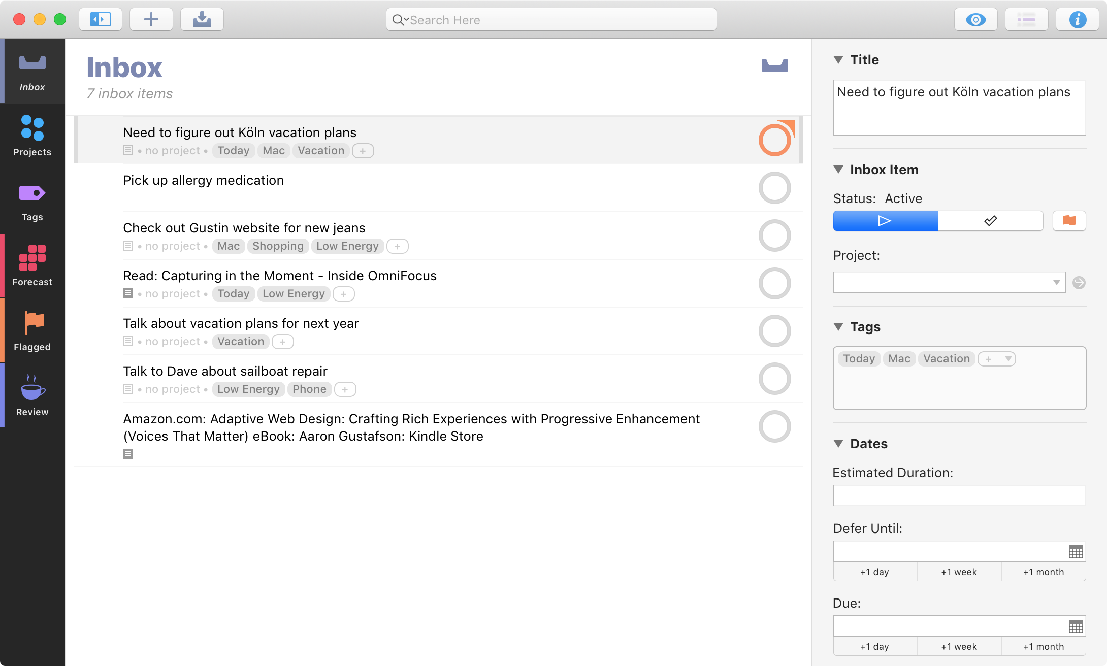This screenshot has height=666, width=1107.
Task: Click the tags dropdown arrow
Action: click(x=1008, y=358)
